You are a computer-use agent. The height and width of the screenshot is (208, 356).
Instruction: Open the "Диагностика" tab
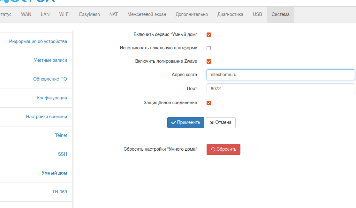pos(230,14)
